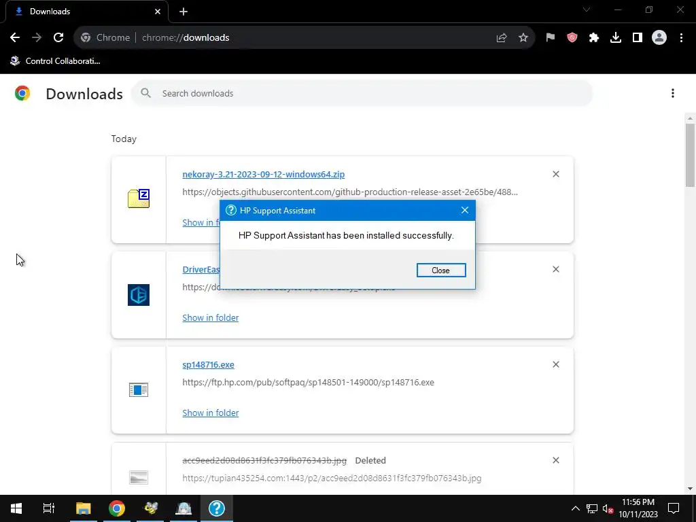Open Task View on the taskbar
The height and width of the screenshot is (522, 696).
[x=49, y=508]
